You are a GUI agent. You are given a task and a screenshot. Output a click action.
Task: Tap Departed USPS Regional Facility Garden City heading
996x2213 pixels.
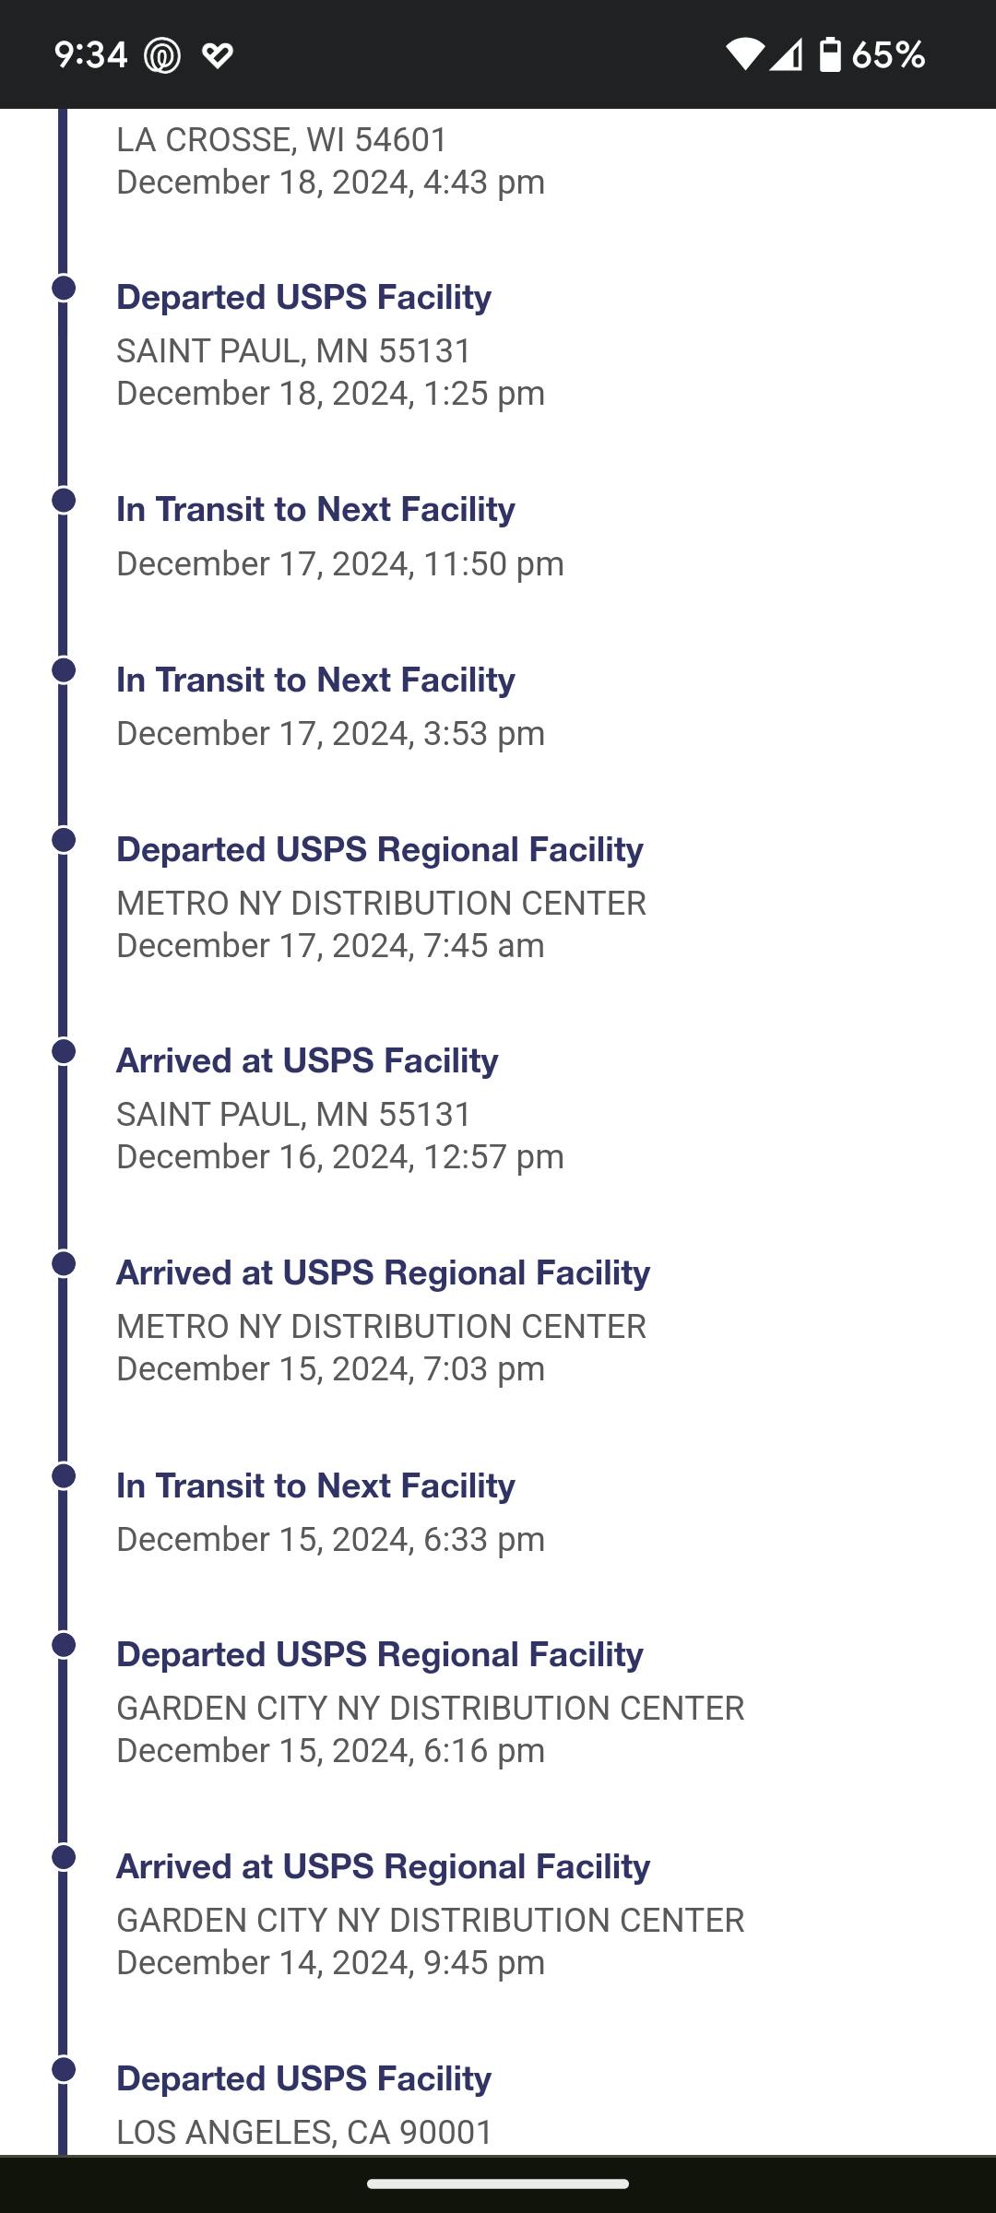pyautogui.click(x=379, y=1654)
